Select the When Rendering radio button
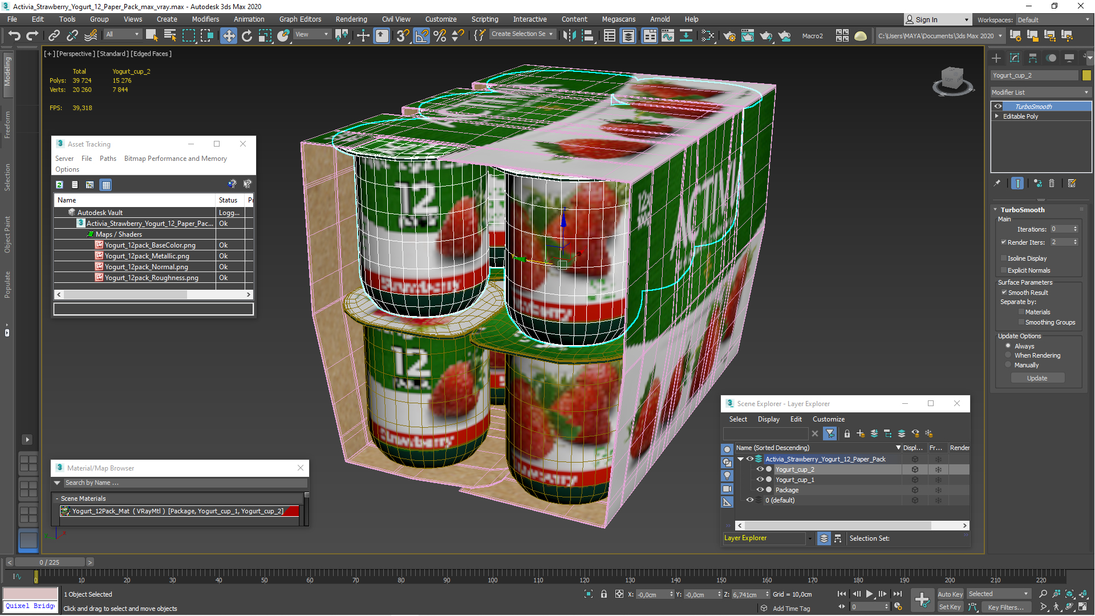 coord(1008,355)
